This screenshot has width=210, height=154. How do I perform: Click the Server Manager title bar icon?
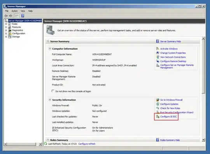[x=5, y=6]
